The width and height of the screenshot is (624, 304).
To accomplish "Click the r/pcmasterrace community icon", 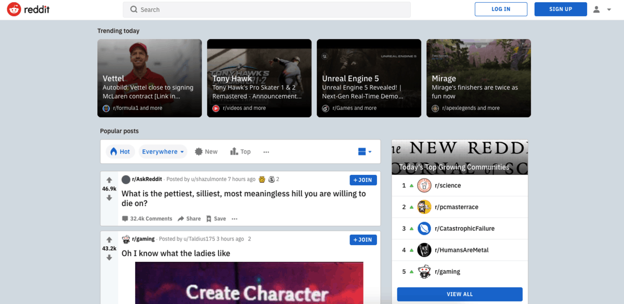I will point(424,207).
